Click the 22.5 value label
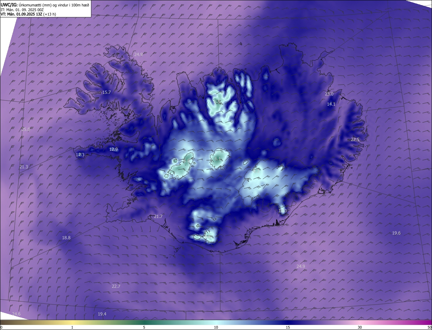This screenshot has height=330, width=432. coord(355,140)
